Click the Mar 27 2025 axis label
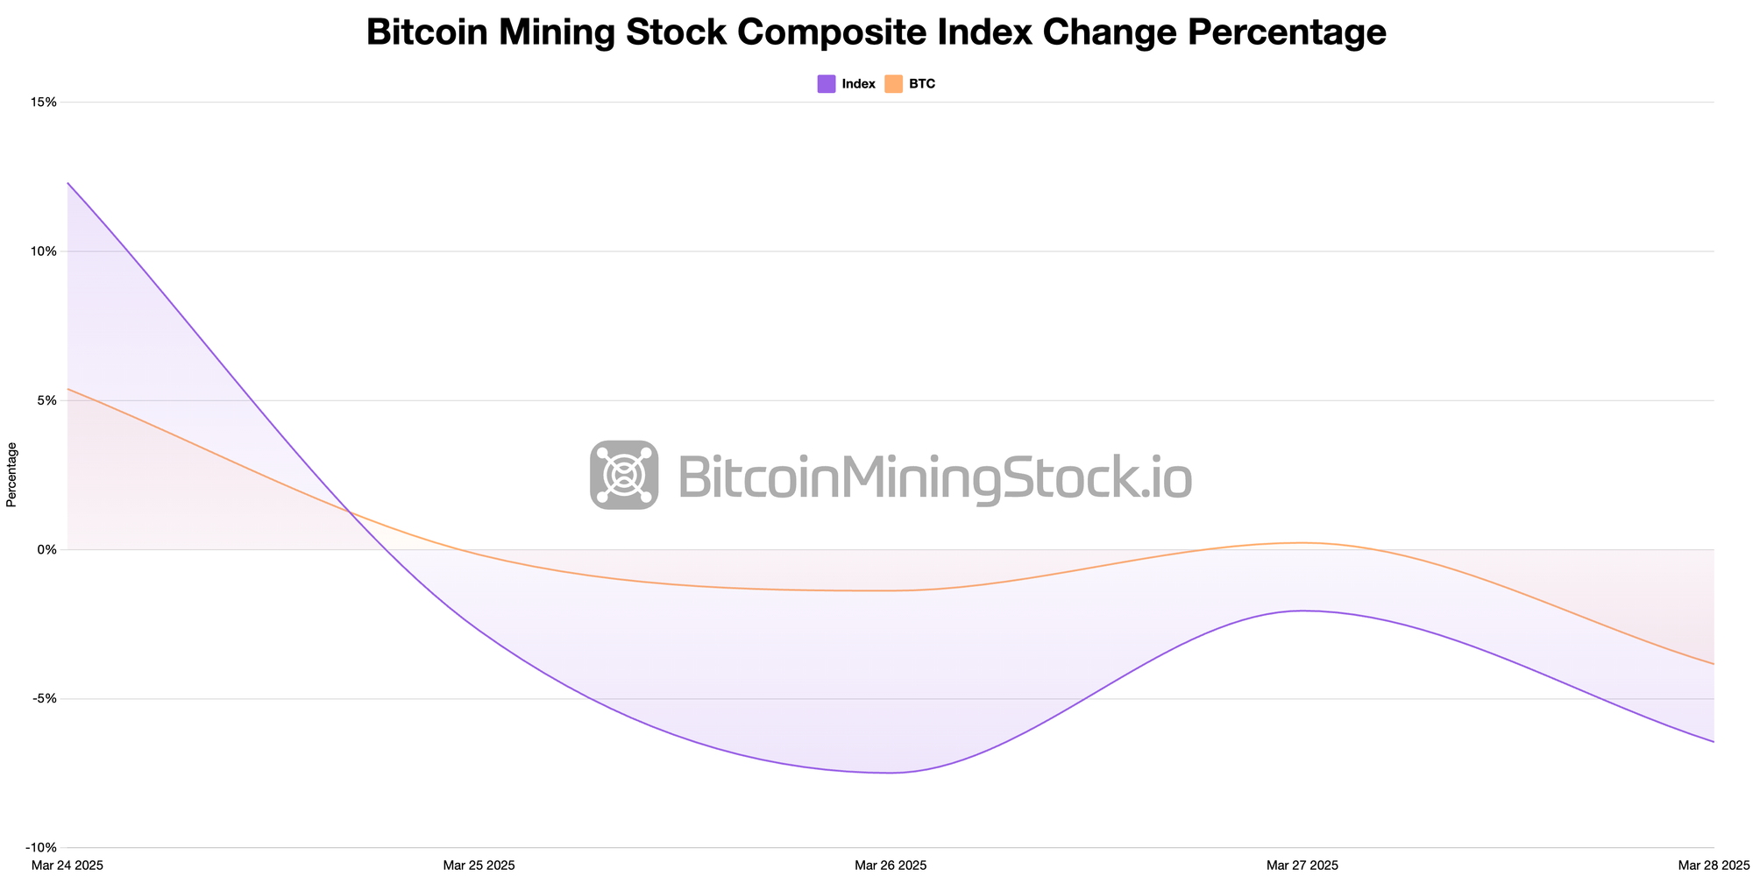The image size is (1753, 876). pyautogui.click(x=1302, y=865)
